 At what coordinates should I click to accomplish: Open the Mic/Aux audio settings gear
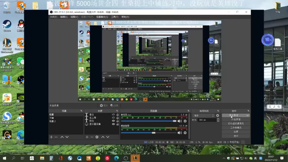point(185,121)
